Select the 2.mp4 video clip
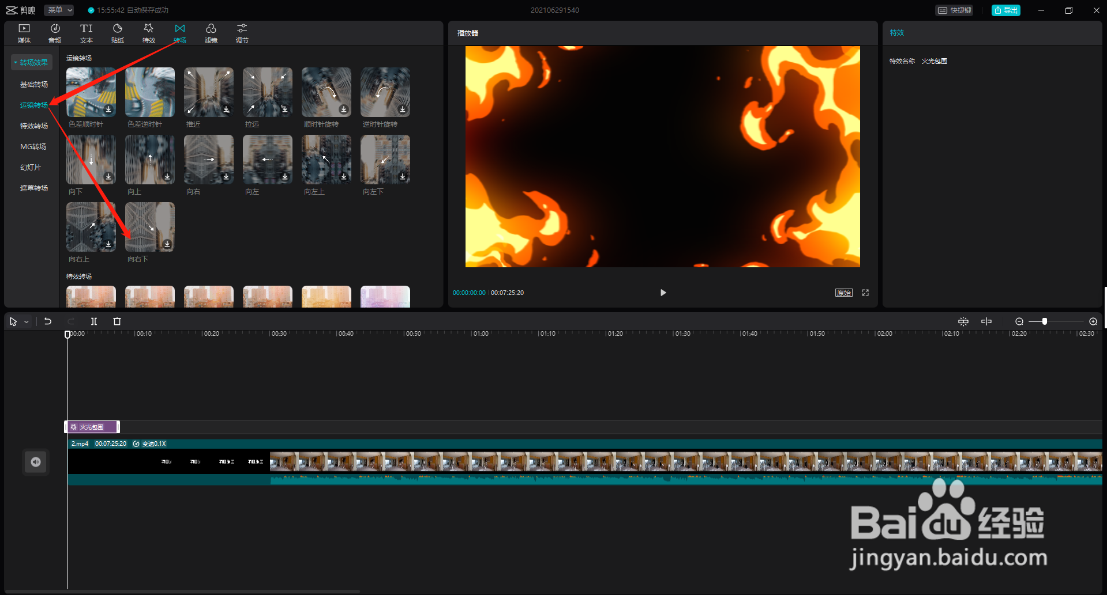 pyautogui.click(x=585, y=461)
